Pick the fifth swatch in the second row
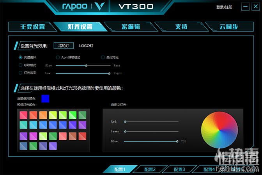The width and height of the screenshot is (262, 175). coord(63,125)
